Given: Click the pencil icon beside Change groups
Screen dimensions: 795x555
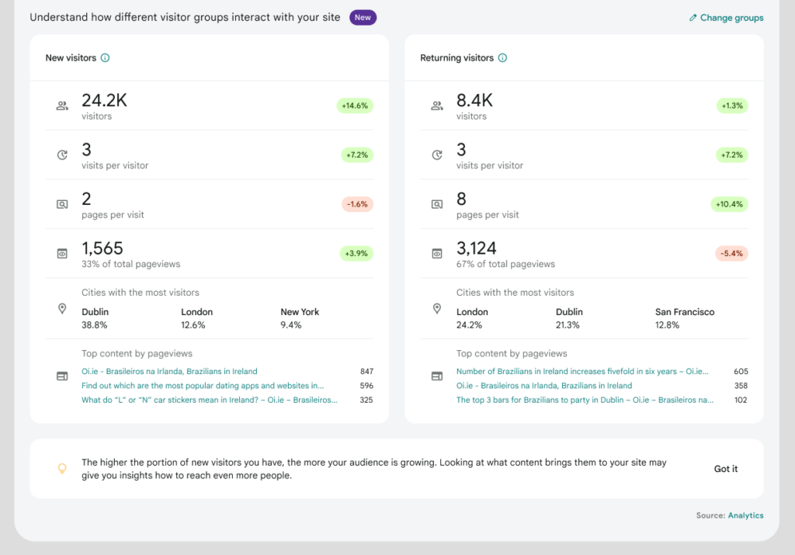Looking at the screenshot, I should (x=693, y=17).
